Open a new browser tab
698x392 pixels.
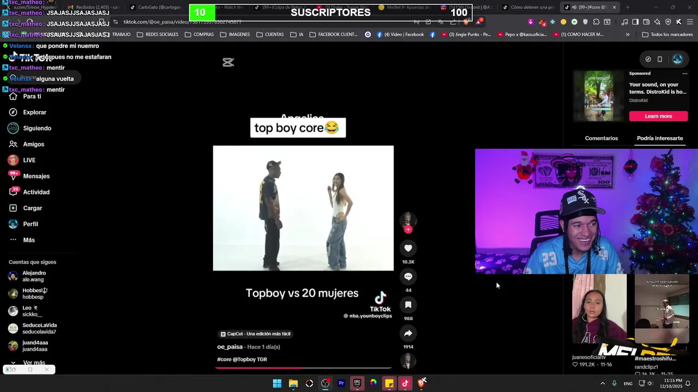tap(628, 7)
